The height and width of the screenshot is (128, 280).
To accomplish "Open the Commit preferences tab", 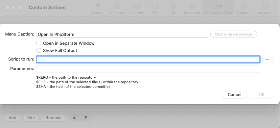I will click(136, 9).
